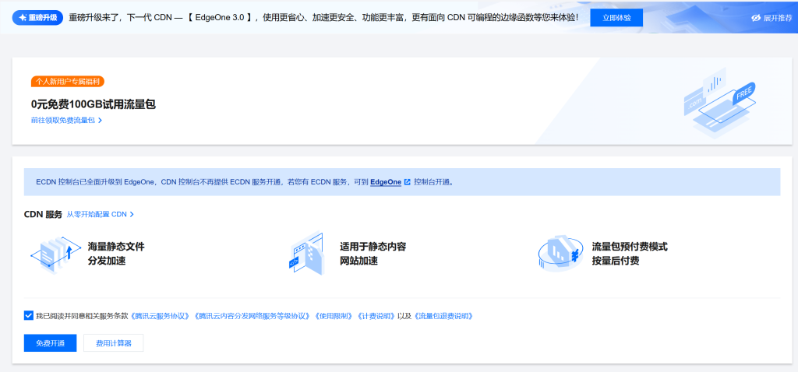
Task: Toggle the 我已阅读并同意 agreement checkbox
Action: pyautogui.click(x=29, y=316)
